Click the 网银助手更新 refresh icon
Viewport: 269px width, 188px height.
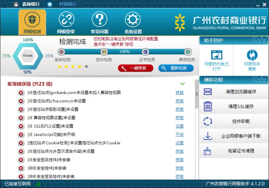coord(252,55)
